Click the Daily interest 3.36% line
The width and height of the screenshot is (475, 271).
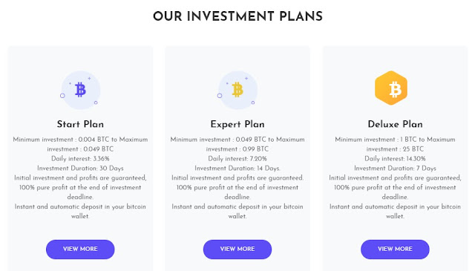[80, 159]
